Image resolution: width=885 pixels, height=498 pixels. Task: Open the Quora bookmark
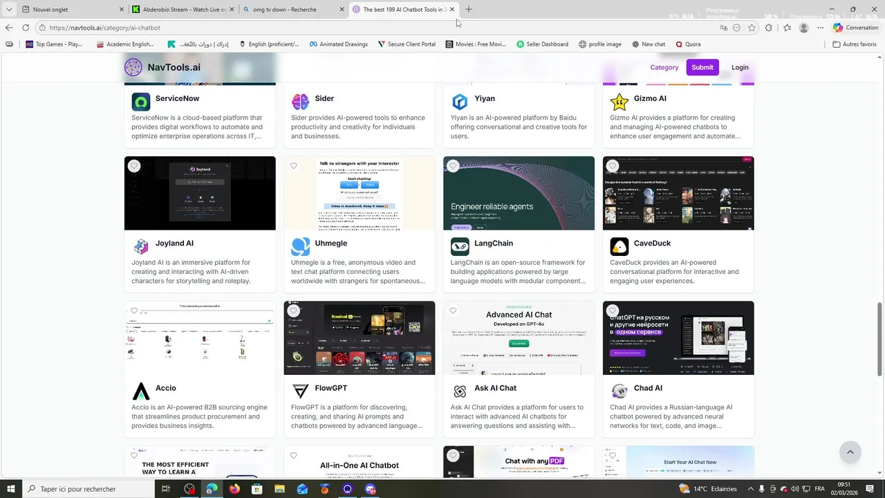coord(688,44)
